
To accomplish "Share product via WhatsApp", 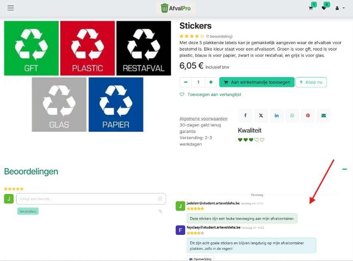I will 292,116.
